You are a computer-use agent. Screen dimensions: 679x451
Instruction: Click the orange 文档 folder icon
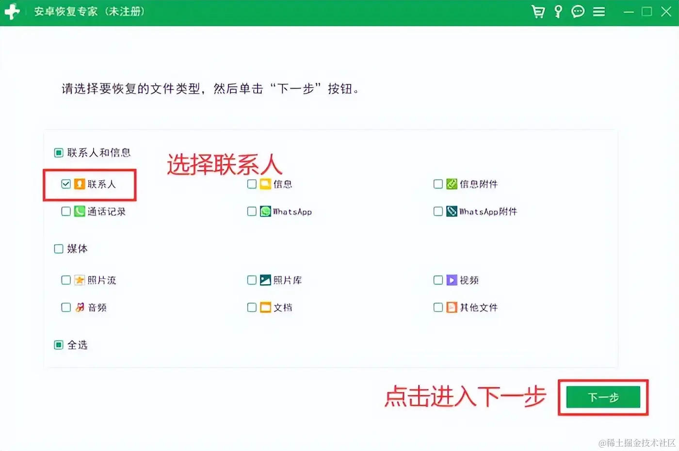(x=265, y=307)
